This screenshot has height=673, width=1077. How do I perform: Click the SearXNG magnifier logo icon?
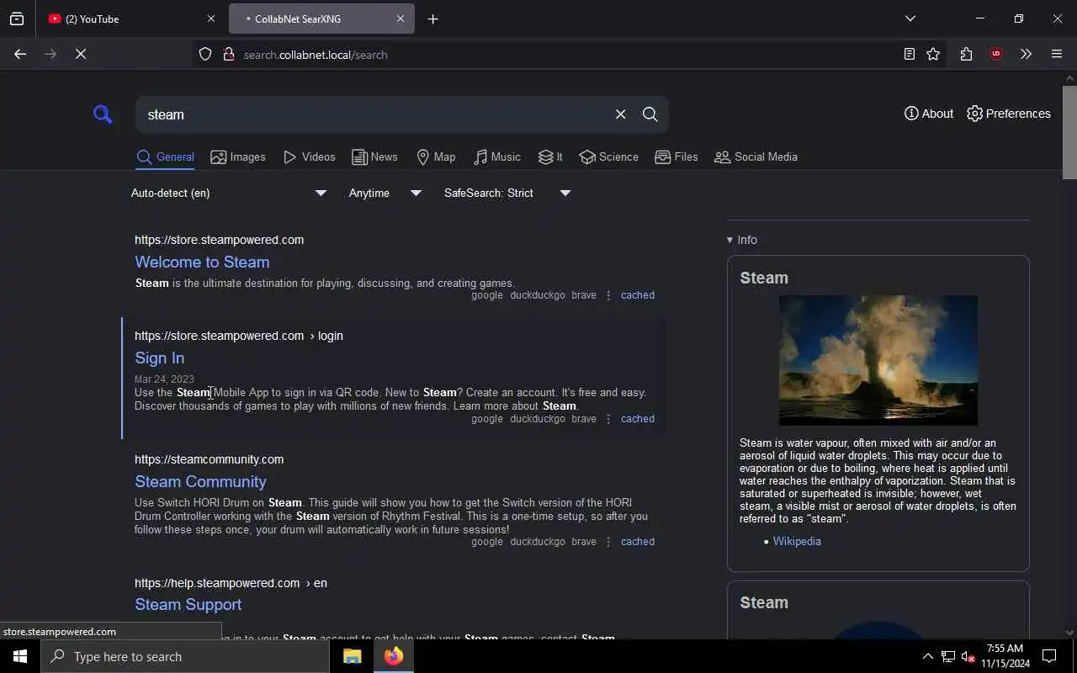pyautogui.click(x=103, y=114)
